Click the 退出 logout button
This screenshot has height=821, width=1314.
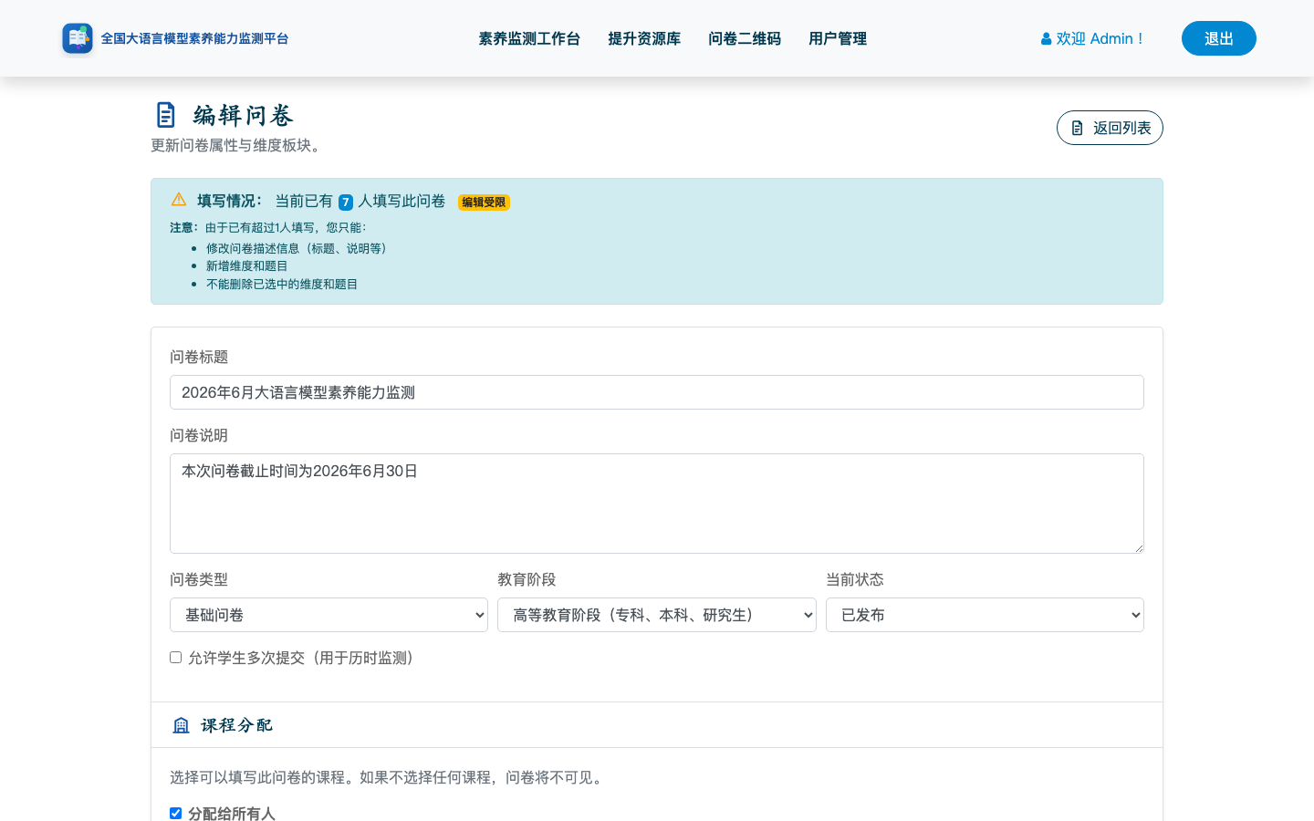click(1219, 38)
